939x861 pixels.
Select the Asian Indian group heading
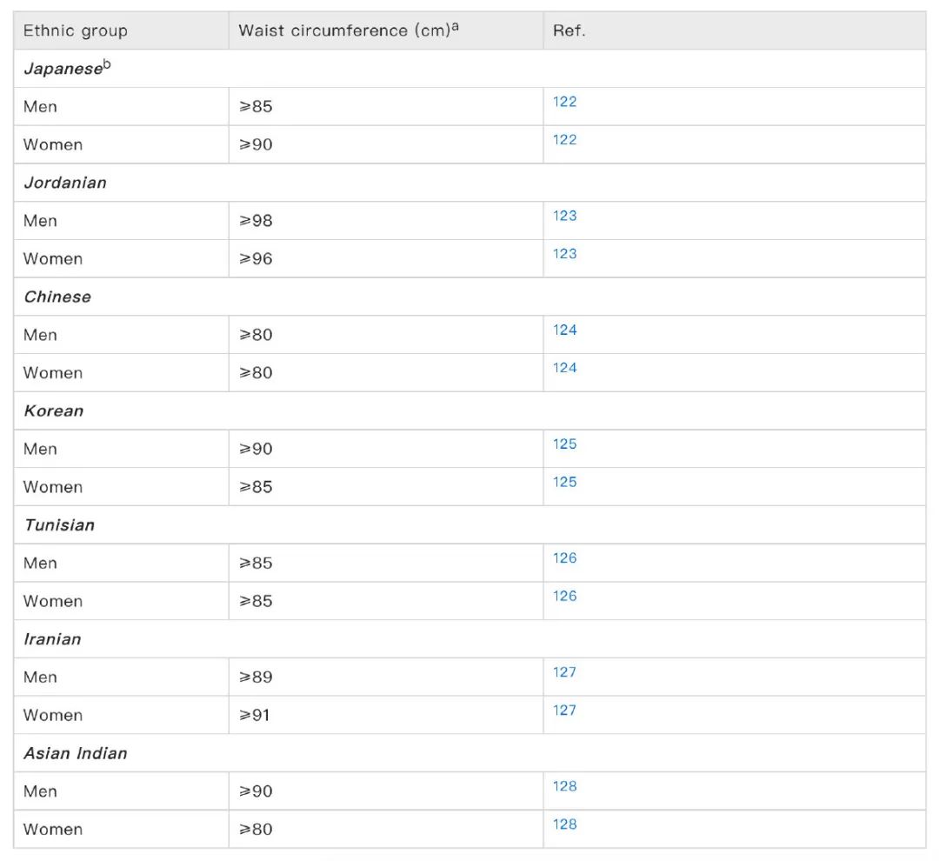76,753
